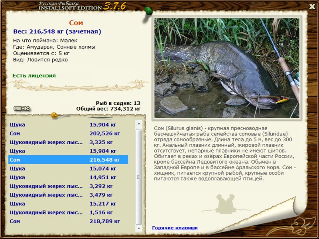319x239 pixels.
Task: Click the Где: Амударья, Сонные холмы line
Action: [x=54, y=47]
